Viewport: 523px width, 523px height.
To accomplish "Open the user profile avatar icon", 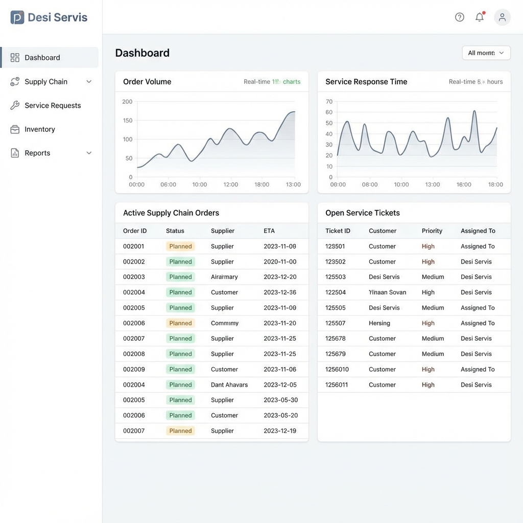I will [x=502, y=17].
